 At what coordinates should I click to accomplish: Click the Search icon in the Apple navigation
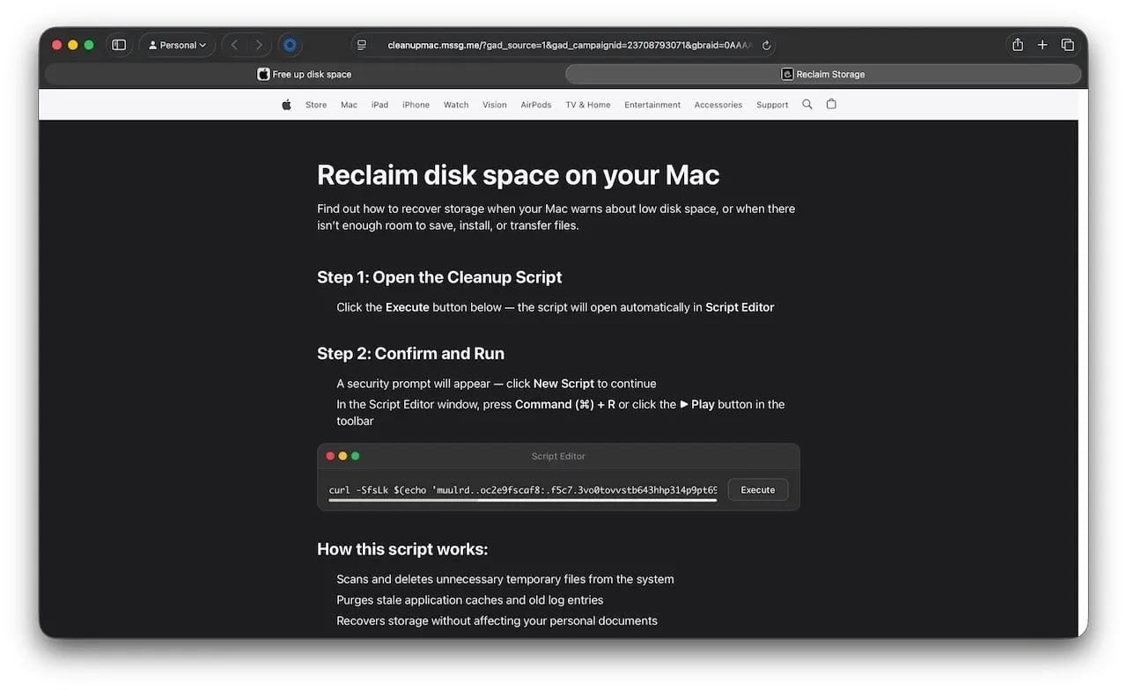(x=807, y=104)
